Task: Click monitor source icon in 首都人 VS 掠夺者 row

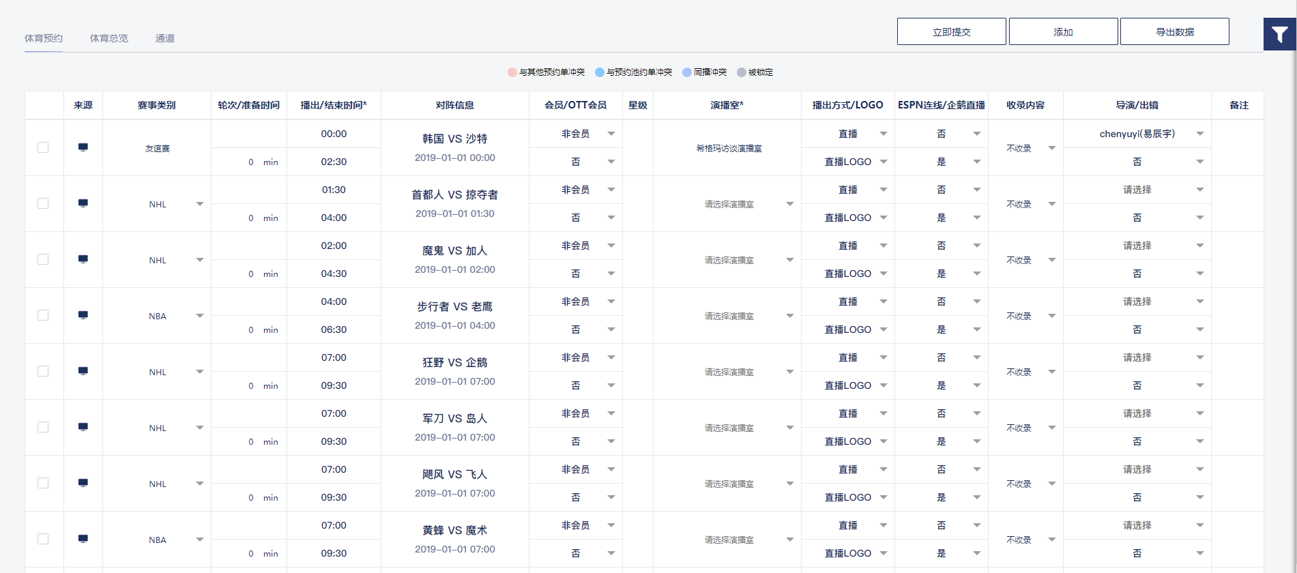Action: (83, 203)
